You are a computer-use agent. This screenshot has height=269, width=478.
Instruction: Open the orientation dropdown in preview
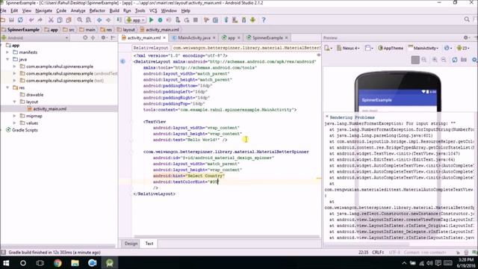(369, 48)
